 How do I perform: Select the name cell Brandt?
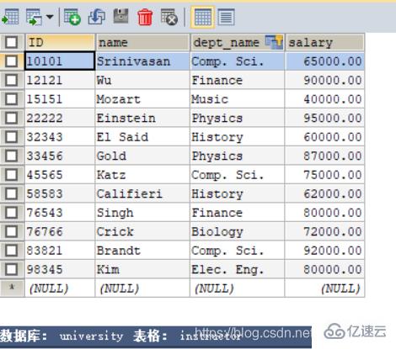[x=142, y=251]
